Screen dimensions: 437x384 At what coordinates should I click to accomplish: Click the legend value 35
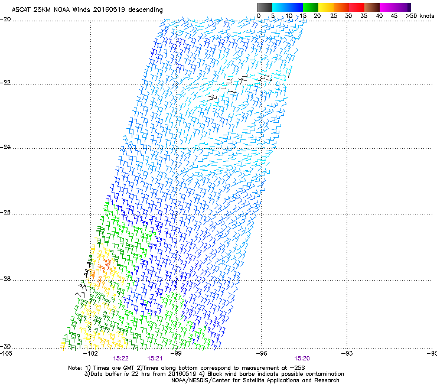tap(364, 16)
